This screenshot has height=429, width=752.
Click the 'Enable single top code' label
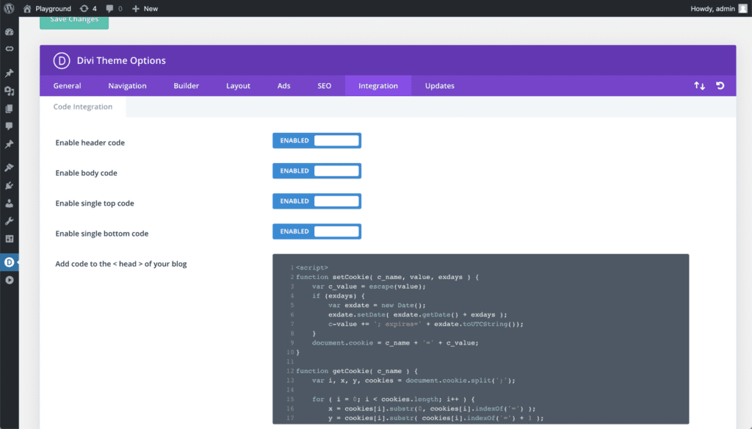(x=95, y=203)
